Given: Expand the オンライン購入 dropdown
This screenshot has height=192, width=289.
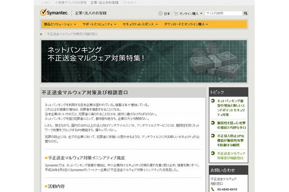Looking at the screenshot, I should click(191, 14).
